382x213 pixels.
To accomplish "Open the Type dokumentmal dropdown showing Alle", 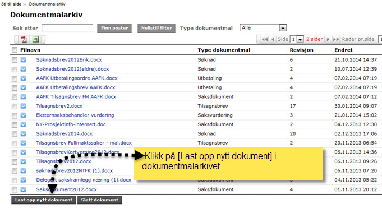I will tap(263, 28).
